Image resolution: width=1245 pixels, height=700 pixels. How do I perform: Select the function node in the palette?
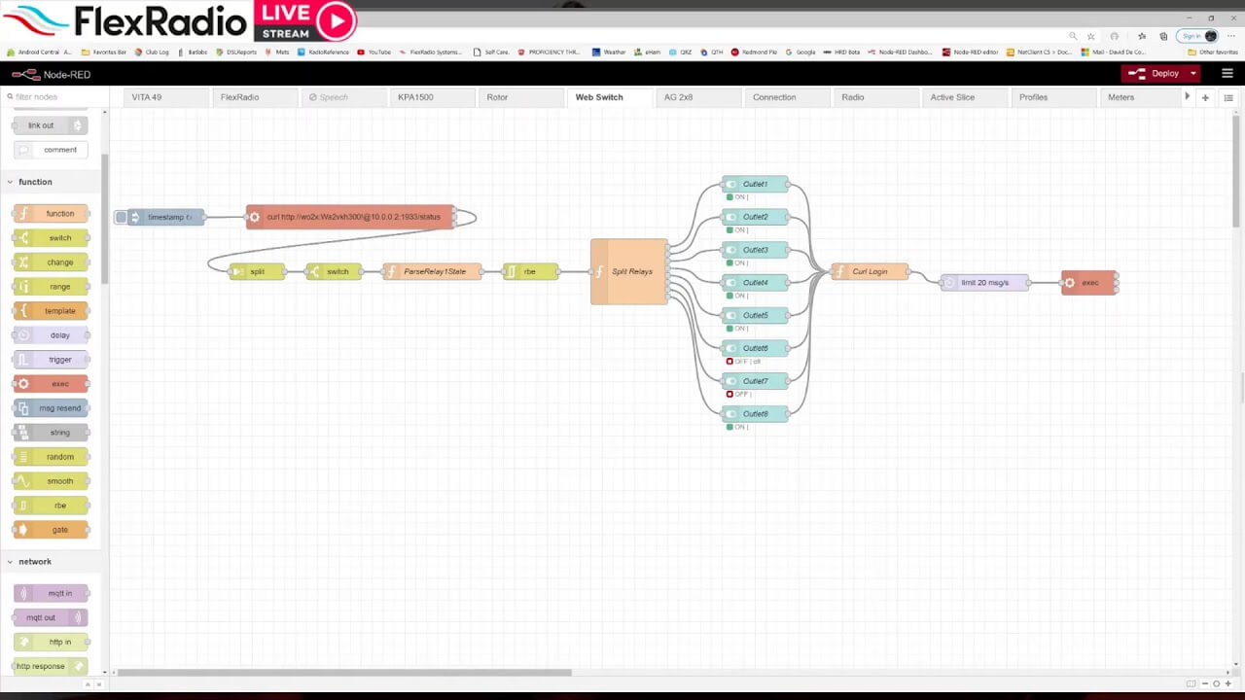click(51, 213)
